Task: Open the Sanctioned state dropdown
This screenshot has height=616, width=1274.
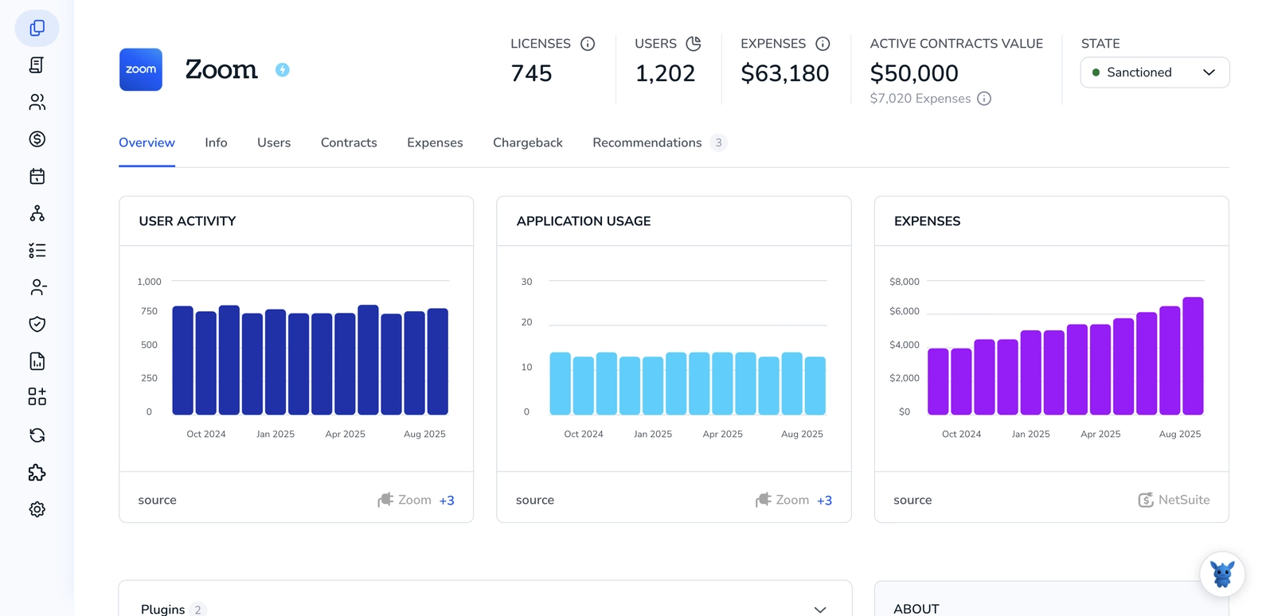Action: 1155,72
